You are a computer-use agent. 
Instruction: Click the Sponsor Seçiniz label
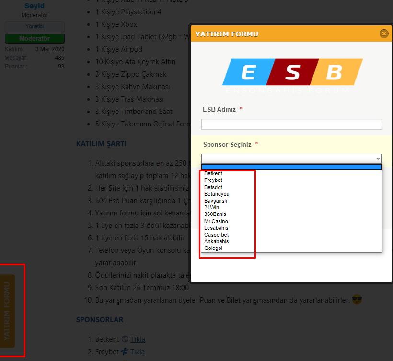(x=227, y=145)
